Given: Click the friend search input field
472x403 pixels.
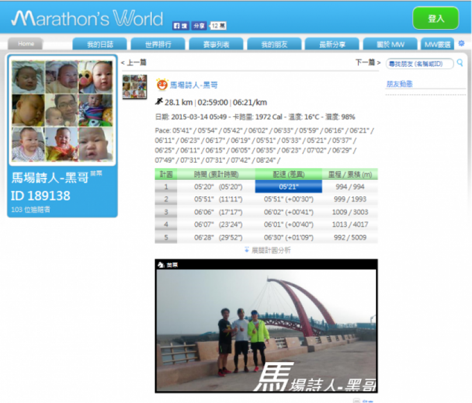Looking at the screenshot, I should coord(419,64).
